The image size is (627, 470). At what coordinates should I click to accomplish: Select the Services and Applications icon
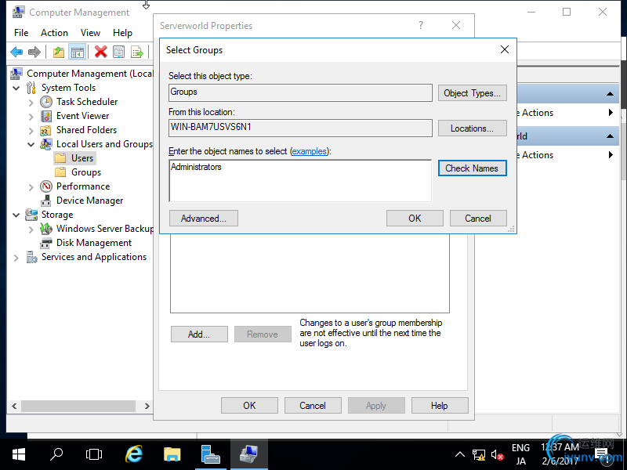31,257
